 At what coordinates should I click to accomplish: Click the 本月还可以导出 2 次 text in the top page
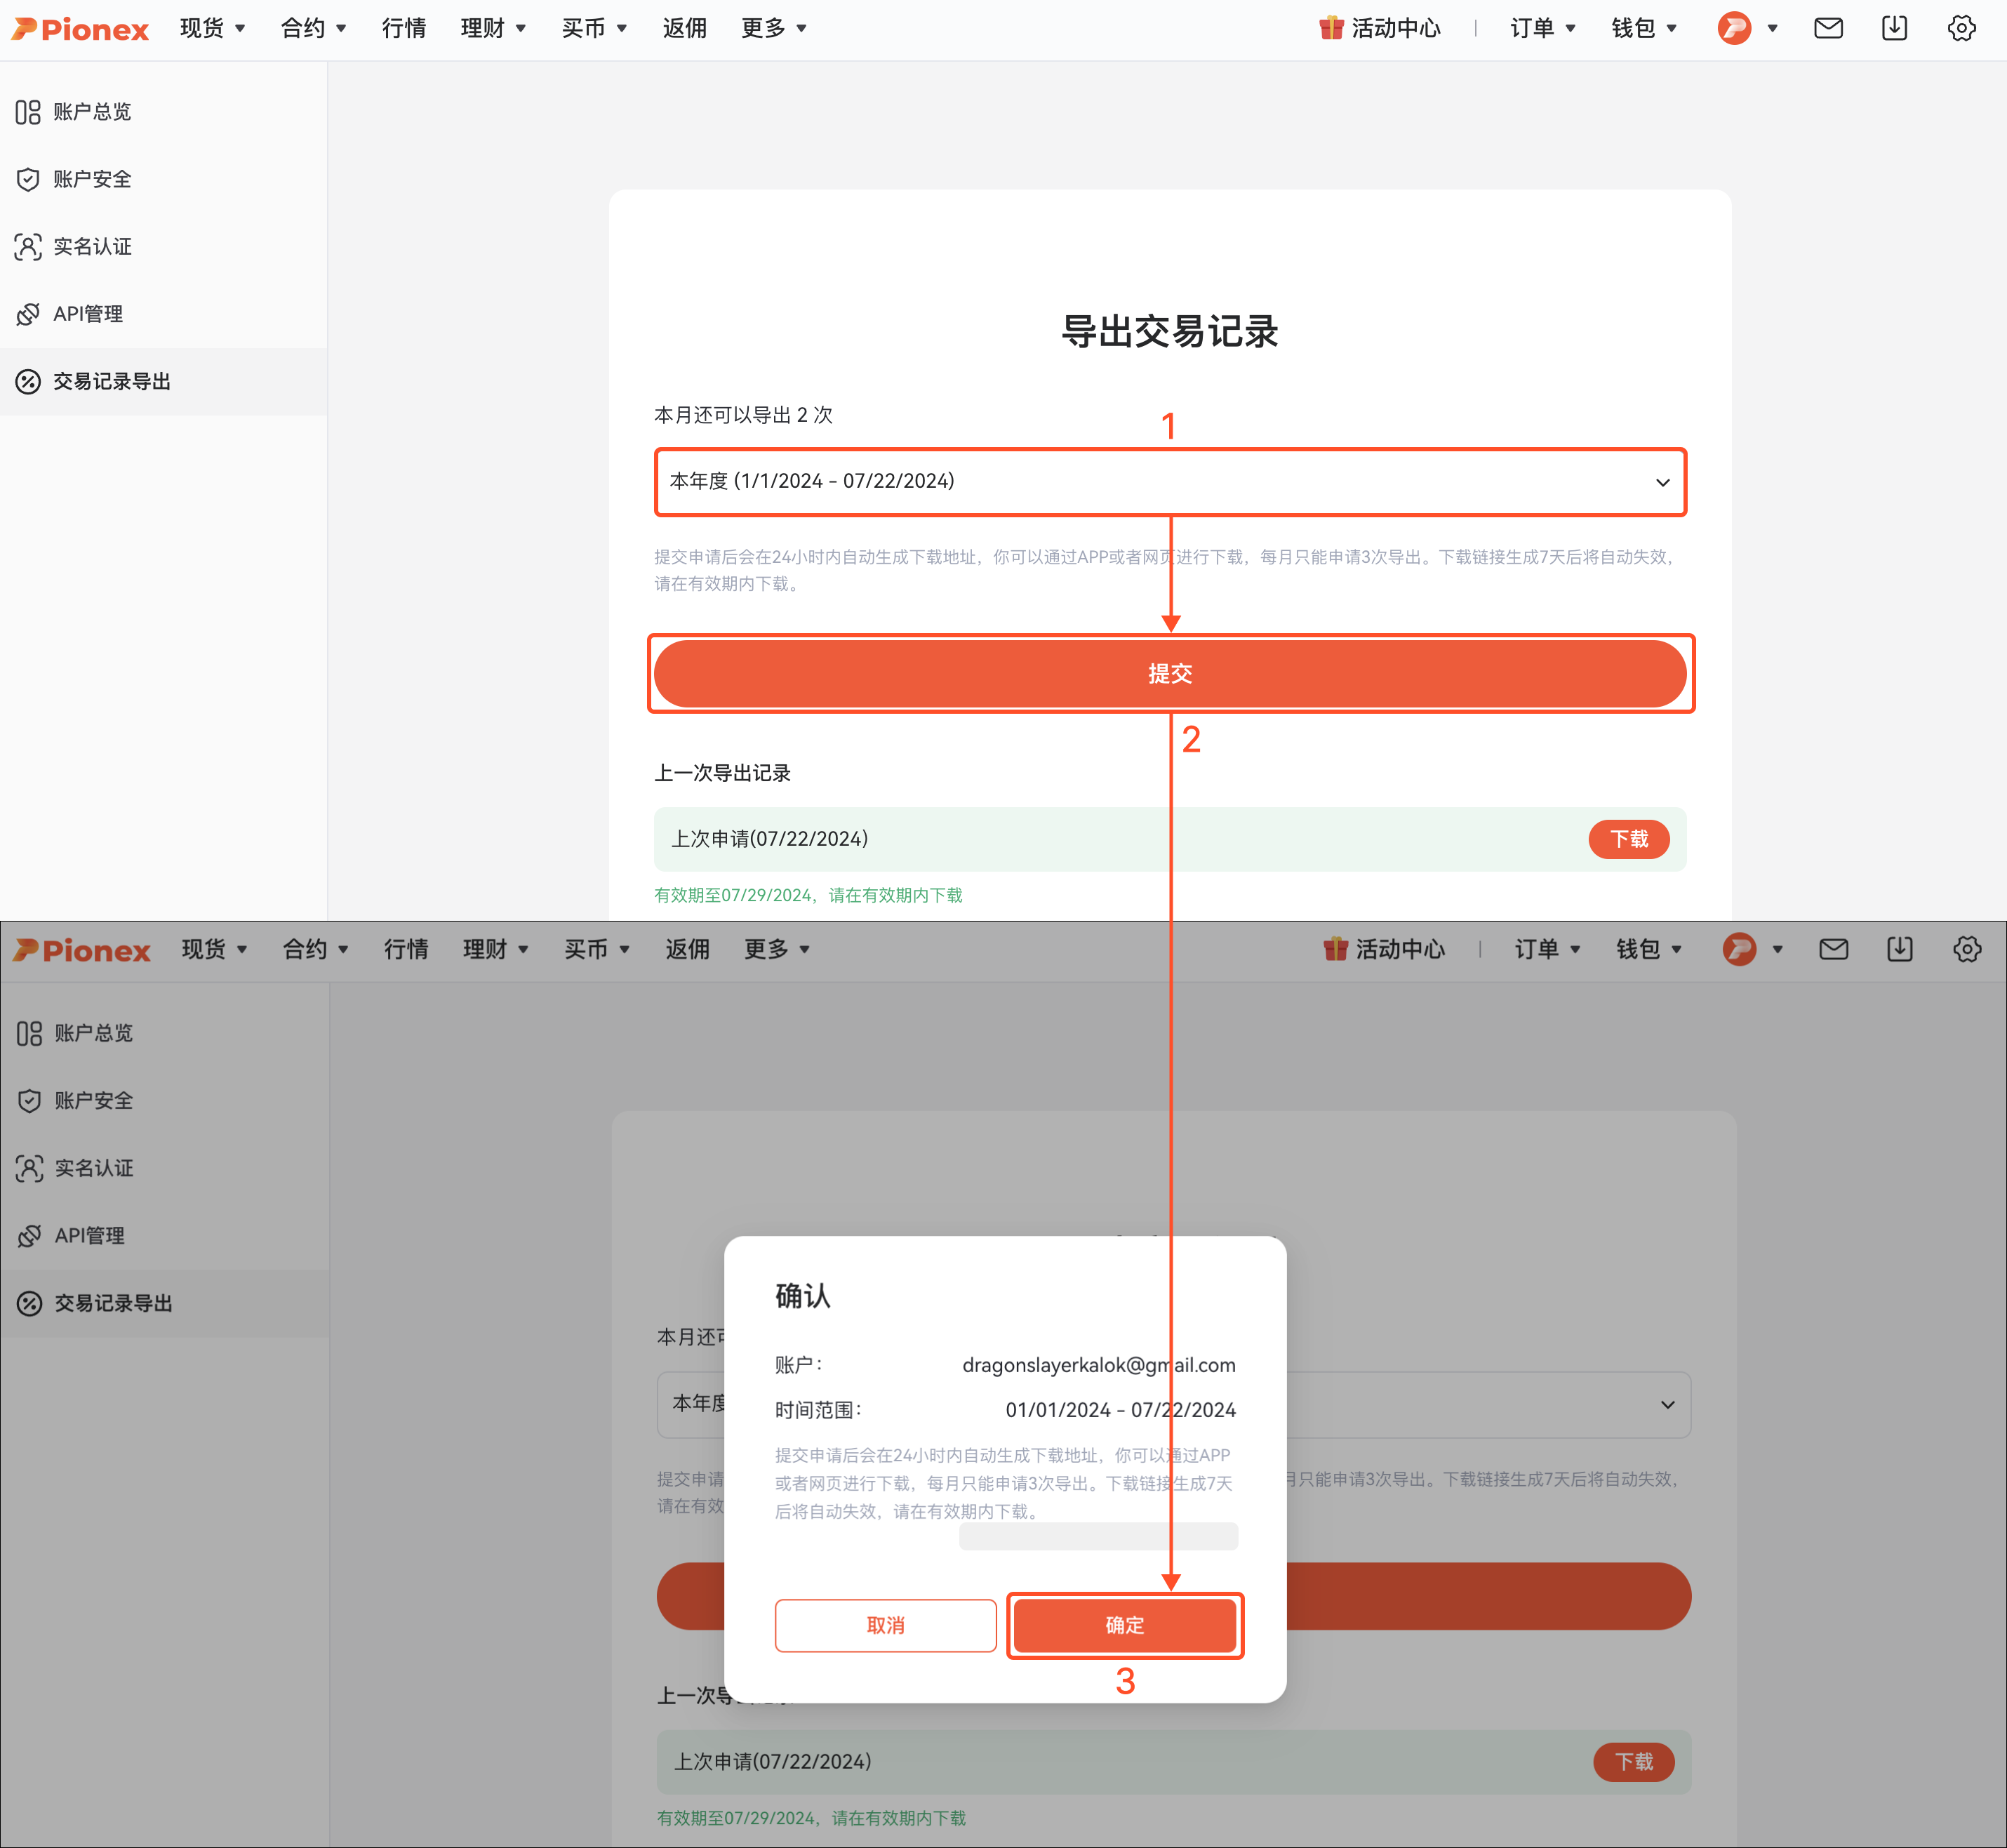click(743, 415)
